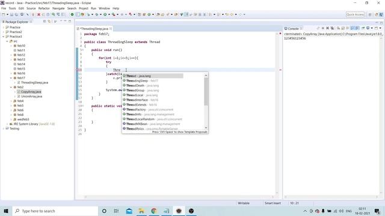The image size is (385, 216).
Task: Click the Open Perspective icon
Action: [370, 14]
